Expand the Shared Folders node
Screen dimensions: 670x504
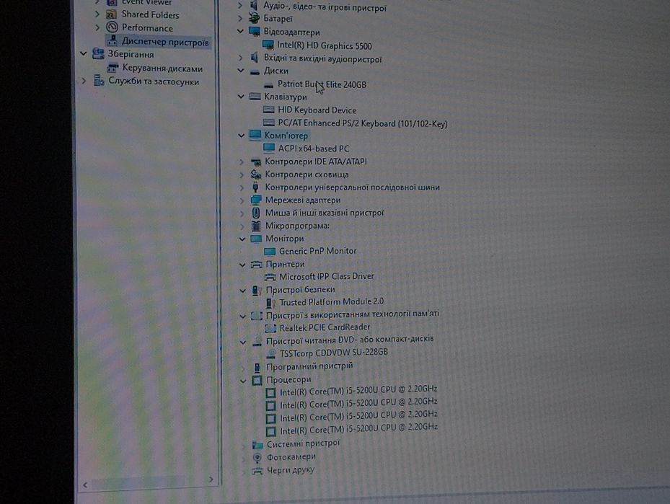pos(97,14)
